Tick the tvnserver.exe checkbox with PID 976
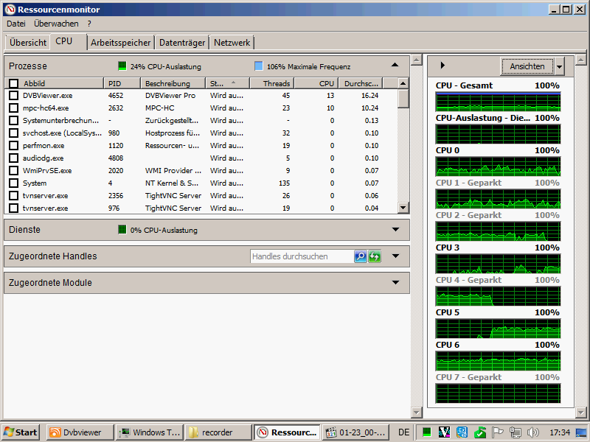 point(13,208)
